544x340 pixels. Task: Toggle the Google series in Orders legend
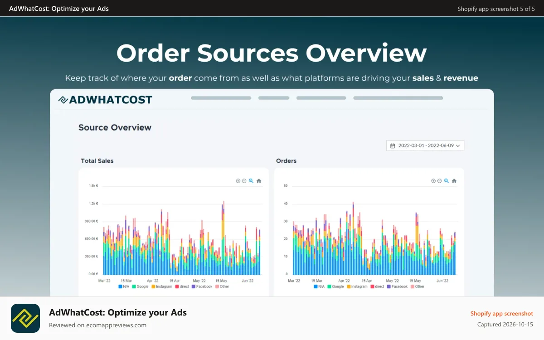click(x=336, y=287)
